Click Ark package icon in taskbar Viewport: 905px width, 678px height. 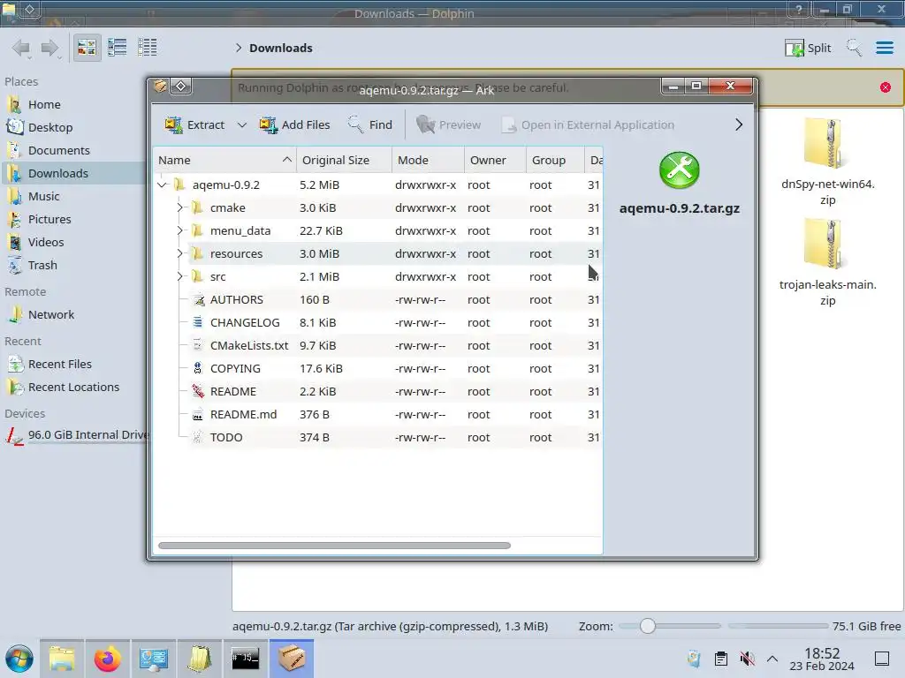[292, 659]
